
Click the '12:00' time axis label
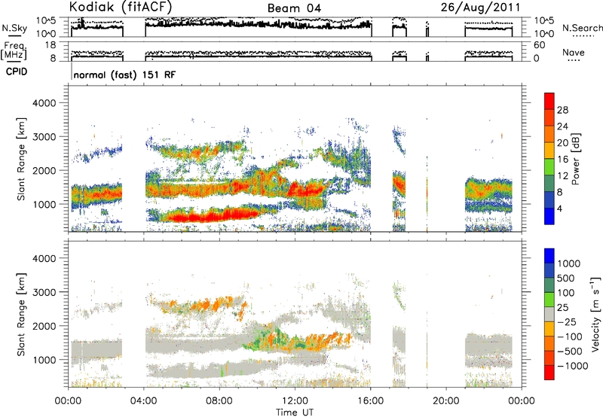(x=295, y=401)
